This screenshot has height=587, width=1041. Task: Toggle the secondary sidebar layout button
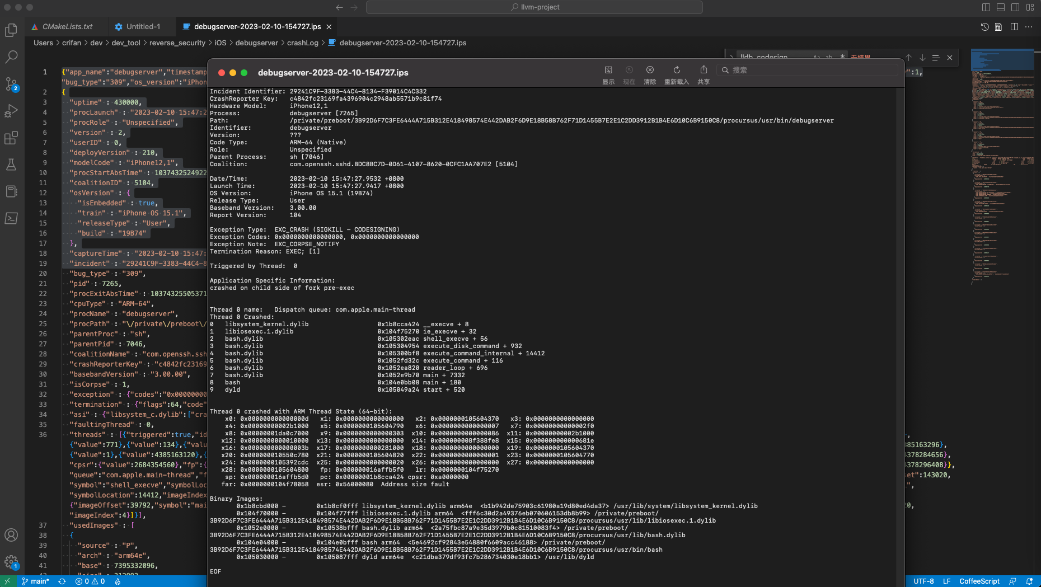pyautogui.click(x=1015, y=7)
